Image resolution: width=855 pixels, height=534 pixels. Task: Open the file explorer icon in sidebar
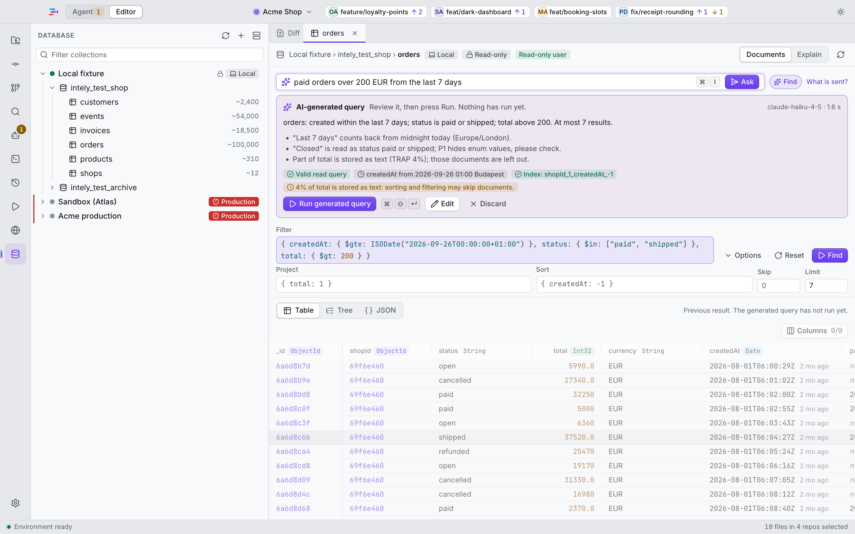click(15, 41)
